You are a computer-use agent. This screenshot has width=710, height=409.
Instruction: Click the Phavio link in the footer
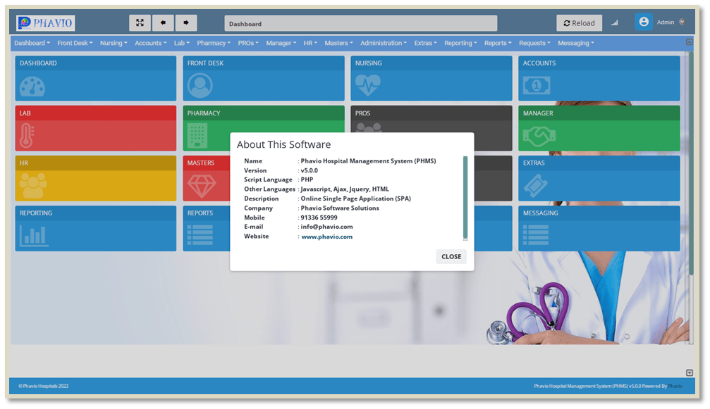tap(675, 386)
